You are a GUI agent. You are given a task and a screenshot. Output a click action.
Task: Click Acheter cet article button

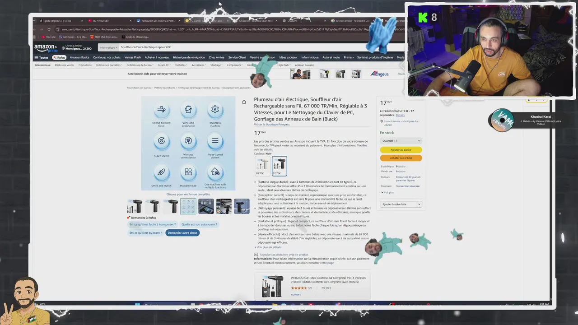click(401, 158)
